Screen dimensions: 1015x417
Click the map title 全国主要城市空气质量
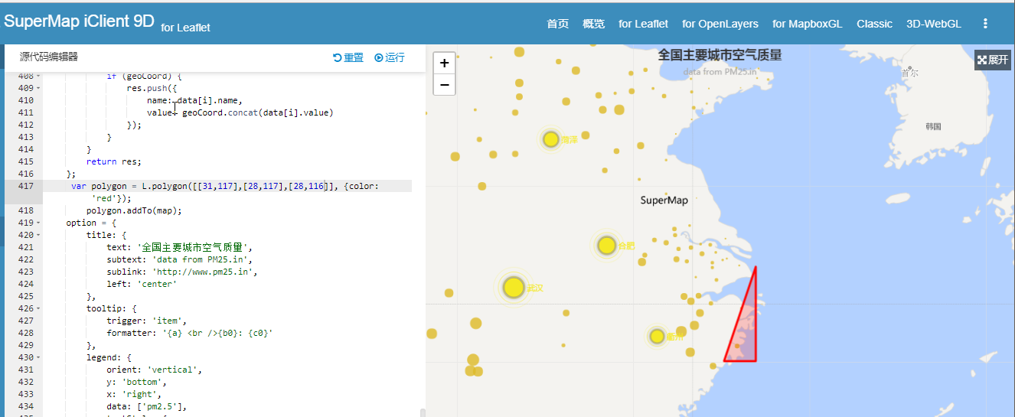[720, 55]
